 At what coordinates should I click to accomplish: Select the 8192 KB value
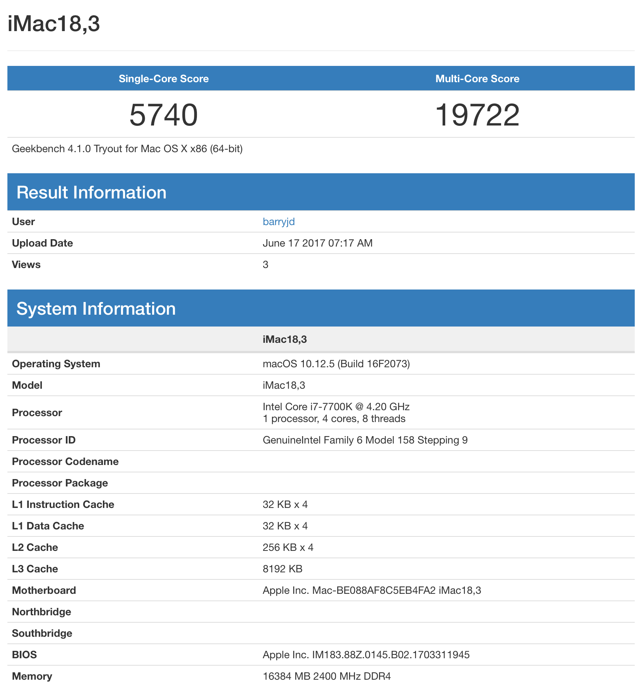(x=282, y=569)
